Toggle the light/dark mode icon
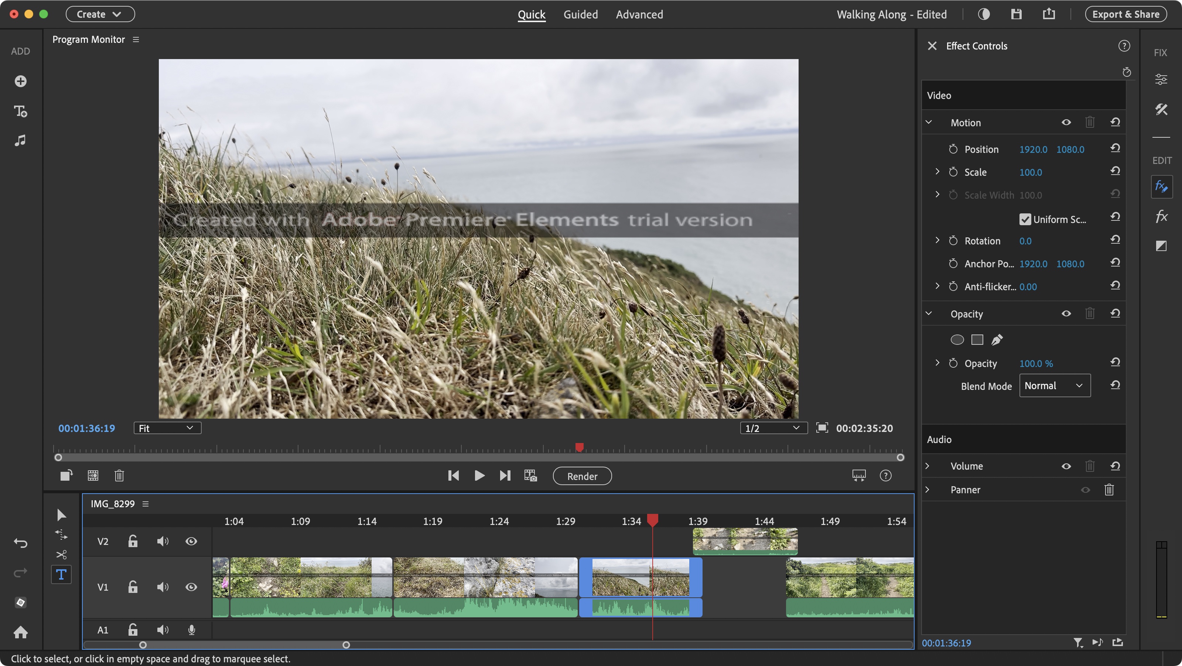Image resolution: width=1182 pixels, height=666 pixels. 984,14
